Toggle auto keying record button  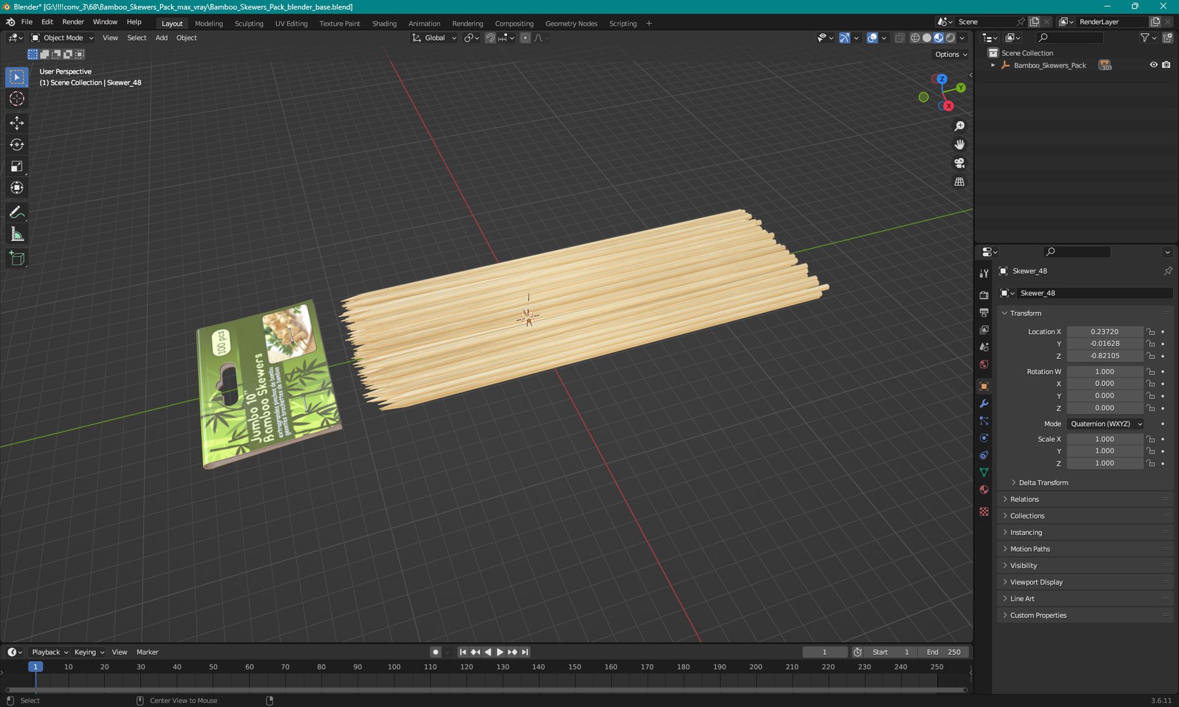(436, 652)
